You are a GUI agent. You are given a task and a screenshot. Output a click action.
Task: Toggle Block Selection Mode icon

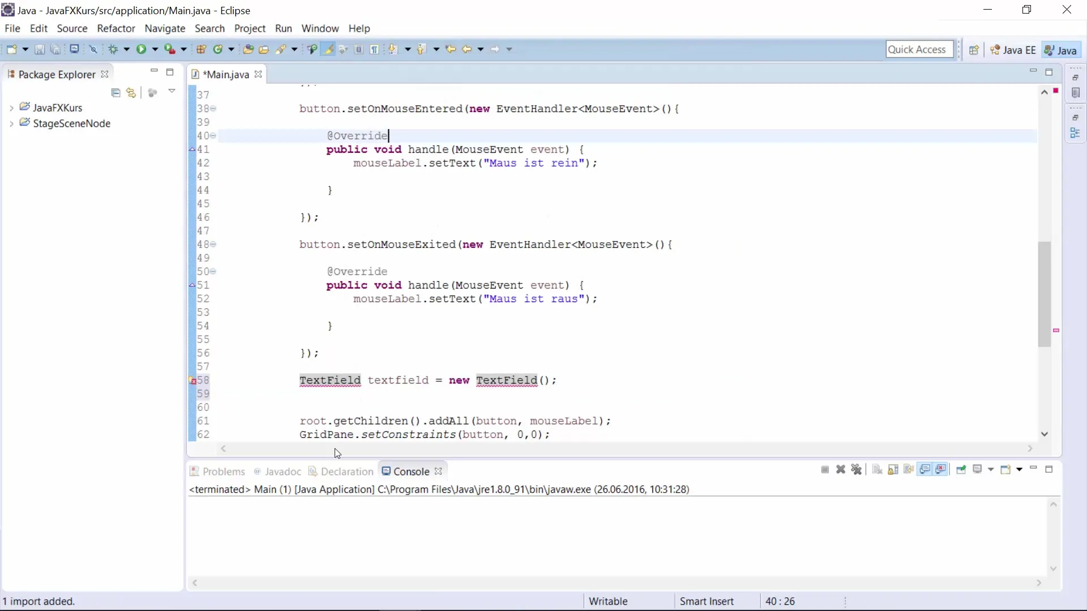click(x=359, y=49)
